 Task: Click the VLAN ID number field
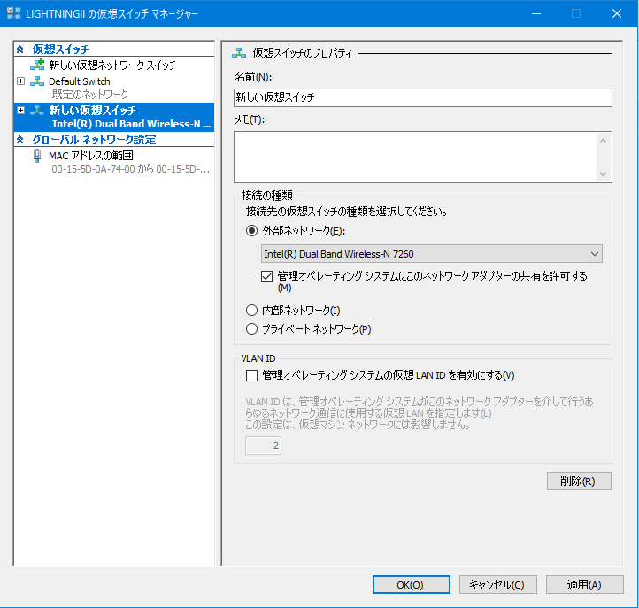click(263, 445)
